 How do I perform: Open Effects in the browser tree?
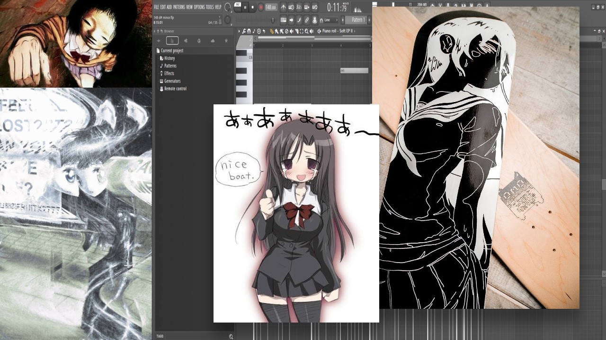pos(169,73)
